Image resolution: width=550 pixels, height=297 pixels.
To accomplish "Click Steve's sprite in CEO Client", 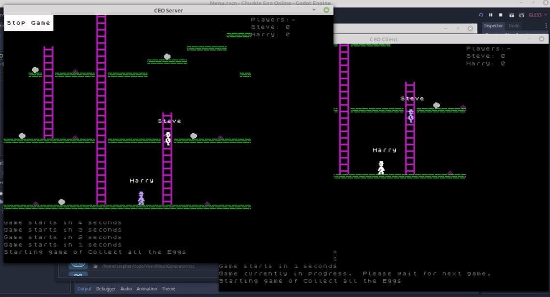I will coord(411,115).
